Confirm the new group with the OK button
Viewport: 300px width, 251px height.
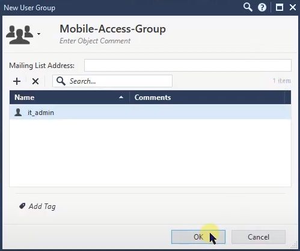point(198,237)
